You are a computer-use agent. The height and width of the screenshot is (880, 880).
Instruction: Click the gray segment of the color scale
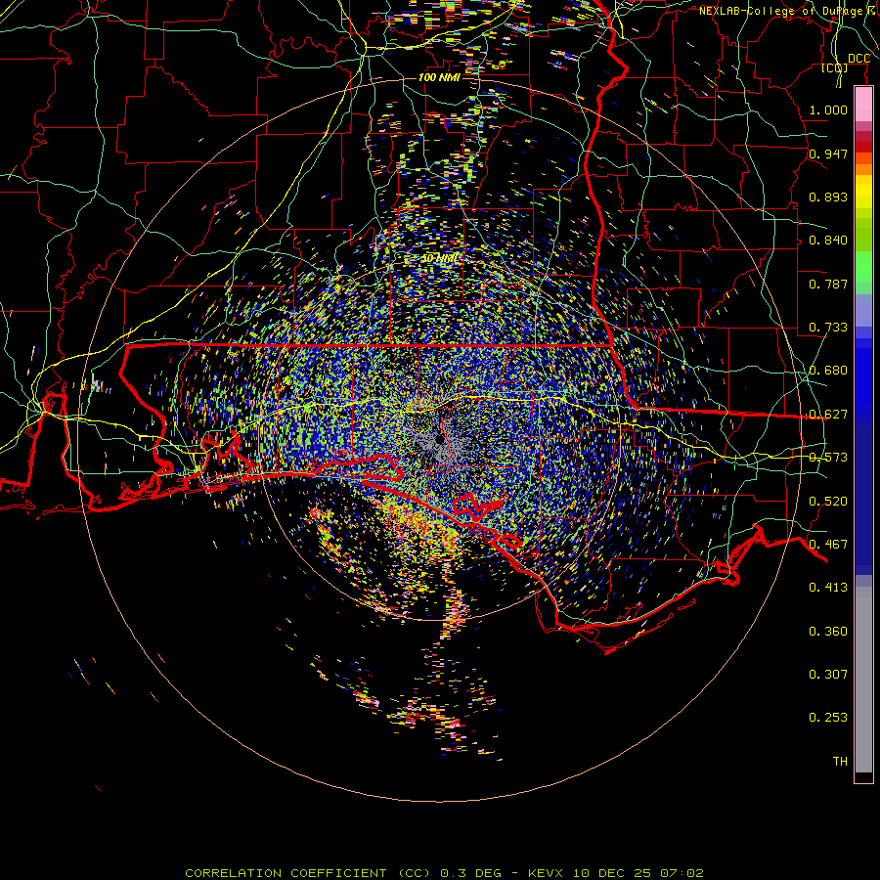click(863, 680)
